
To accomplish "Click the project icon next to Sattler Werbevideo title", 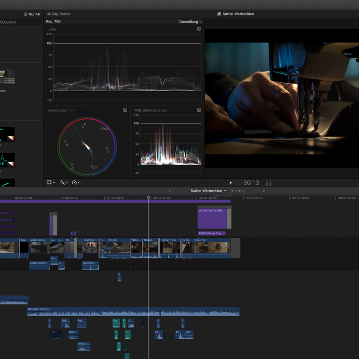I will click(x=219, y=14).
